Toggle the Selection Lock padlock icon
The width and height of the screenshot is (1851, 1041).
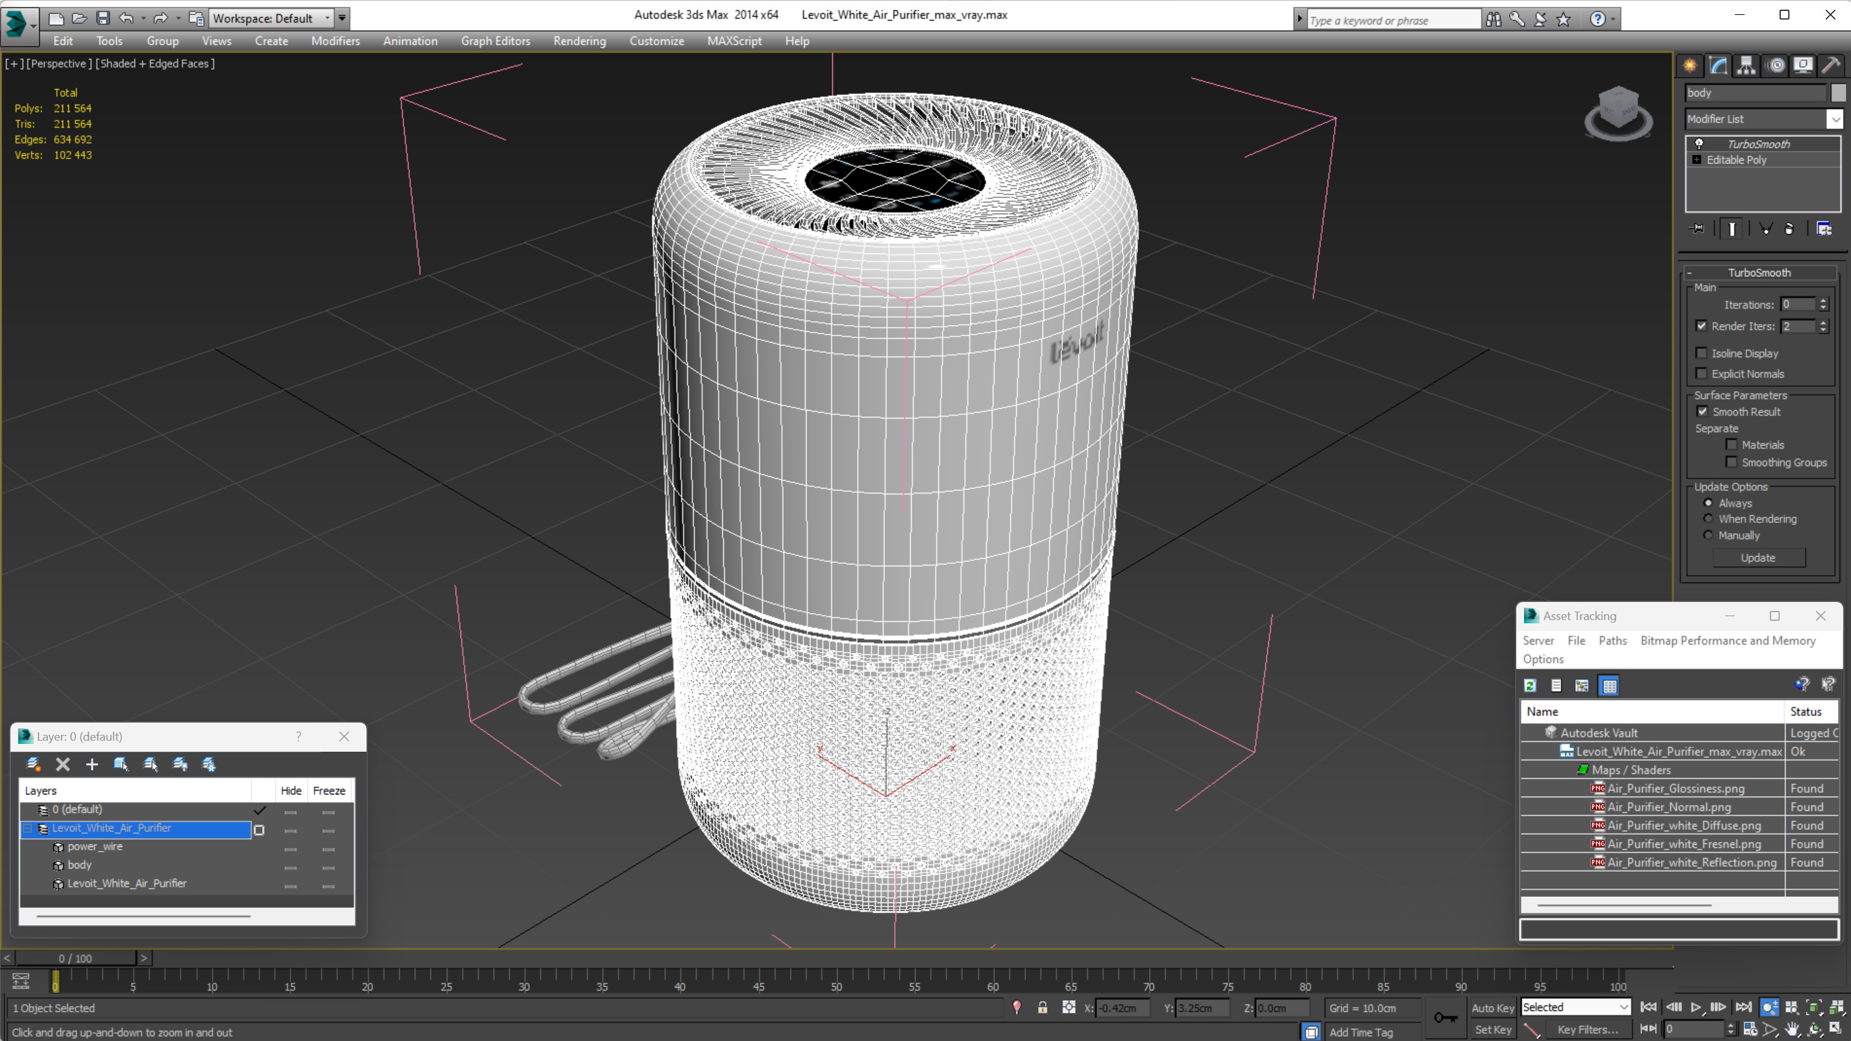tap(1042, 1008)
